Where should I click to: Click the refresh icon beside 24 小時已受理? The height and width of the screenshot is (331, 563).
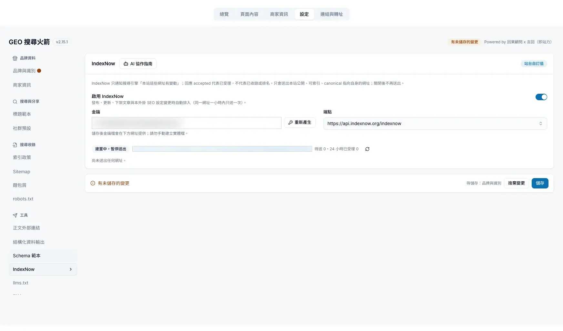(367, 149)
